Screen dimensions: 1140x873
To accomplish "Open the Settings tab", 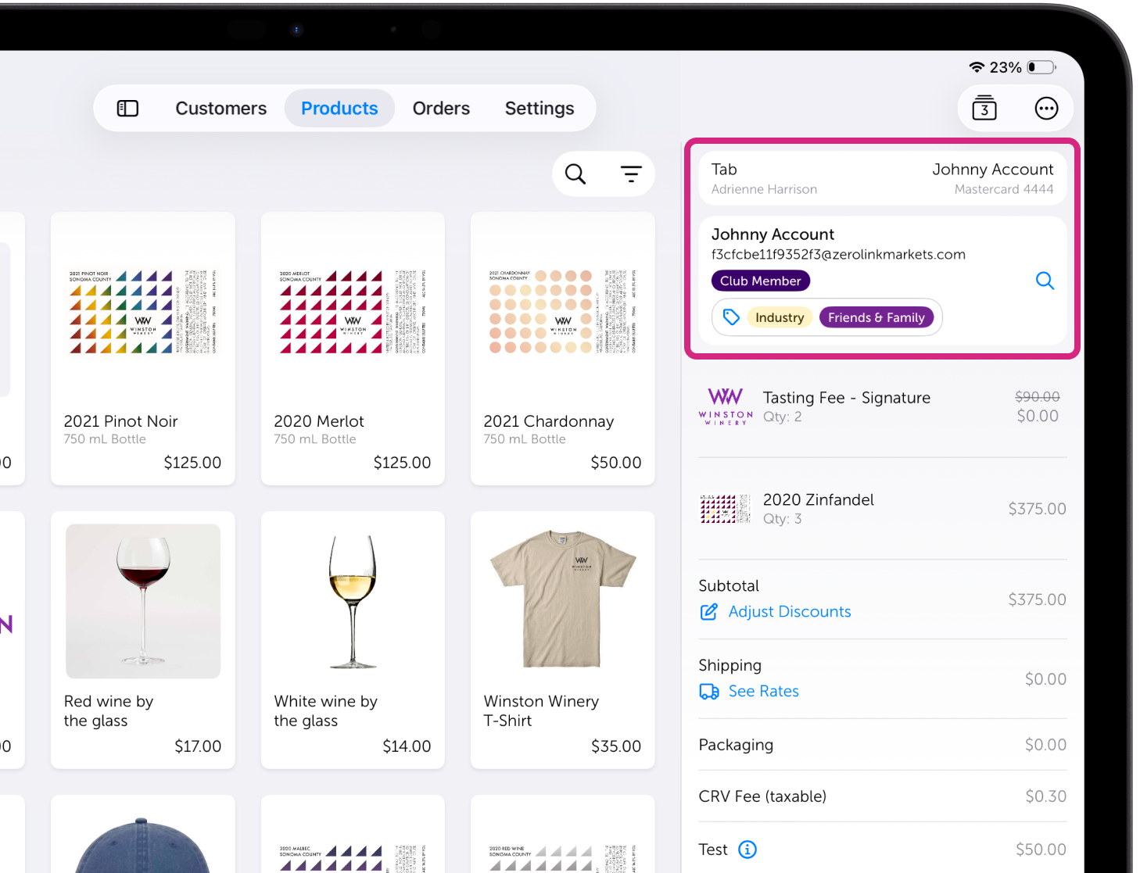I will pyautogui.click(x=540, y=109).
